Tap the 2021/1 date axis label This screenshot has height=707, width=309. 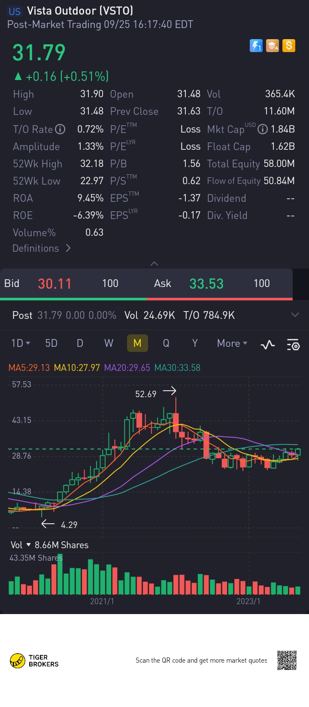click(x=102, y=601)
